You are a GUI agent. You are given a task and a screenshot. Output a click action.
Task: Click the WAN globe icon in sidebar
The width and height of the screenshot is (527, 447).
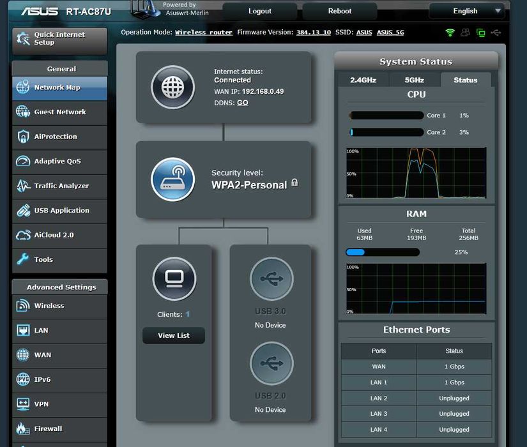23,354
